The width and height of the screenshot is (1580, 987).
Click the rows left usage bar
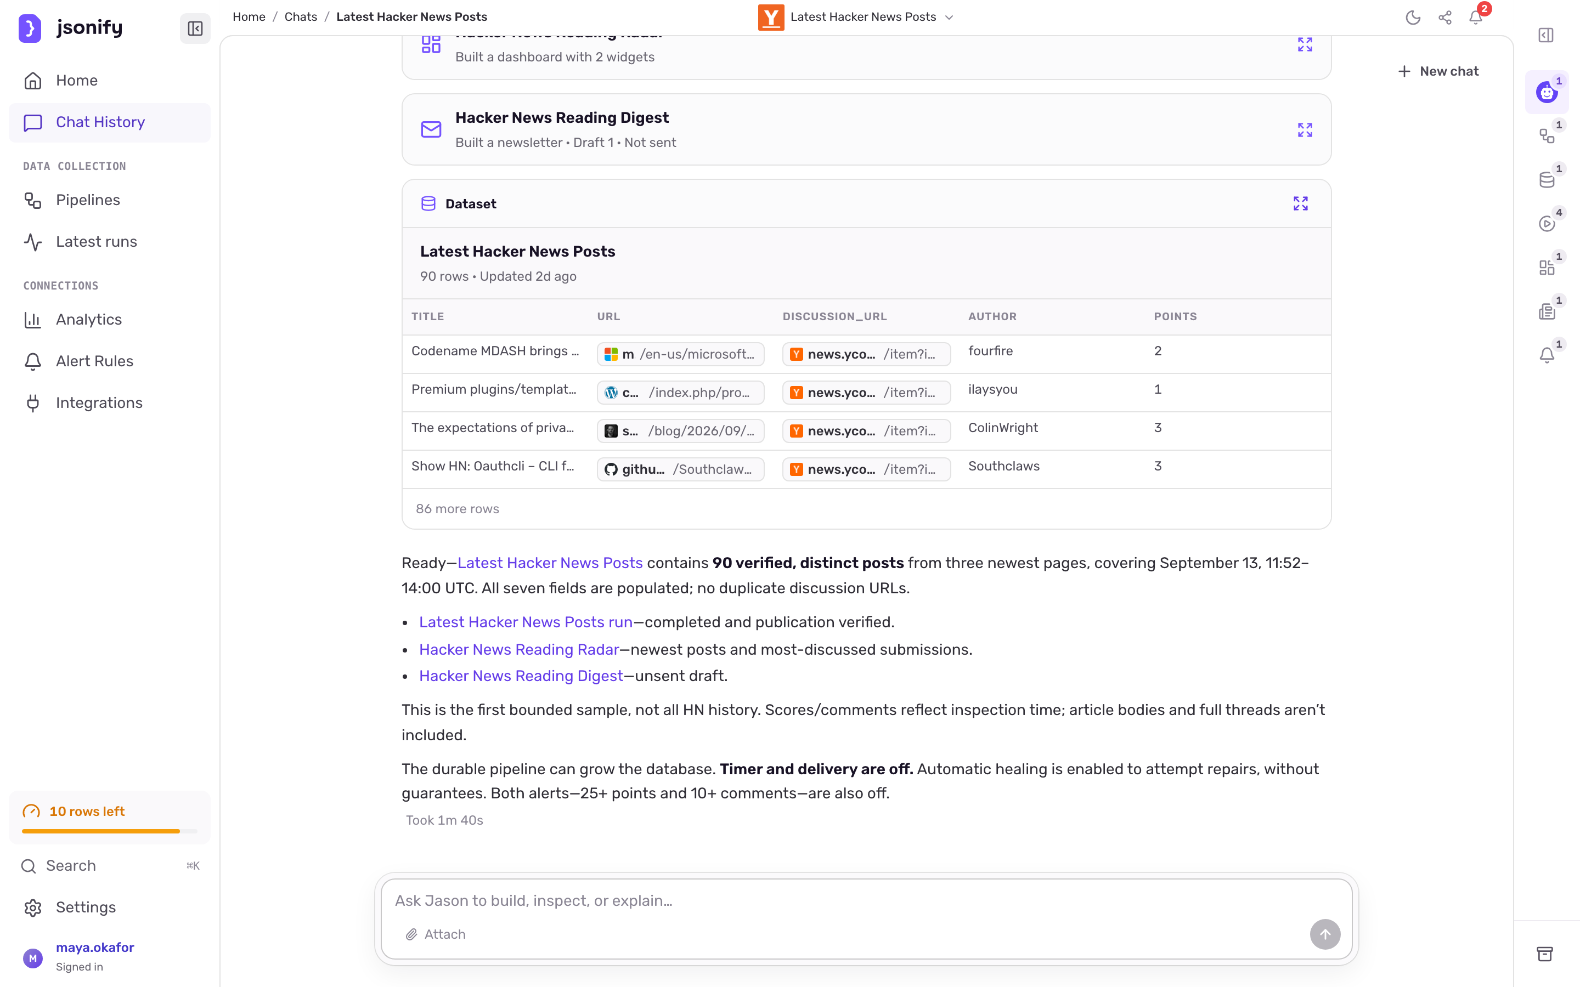point(110,831)
